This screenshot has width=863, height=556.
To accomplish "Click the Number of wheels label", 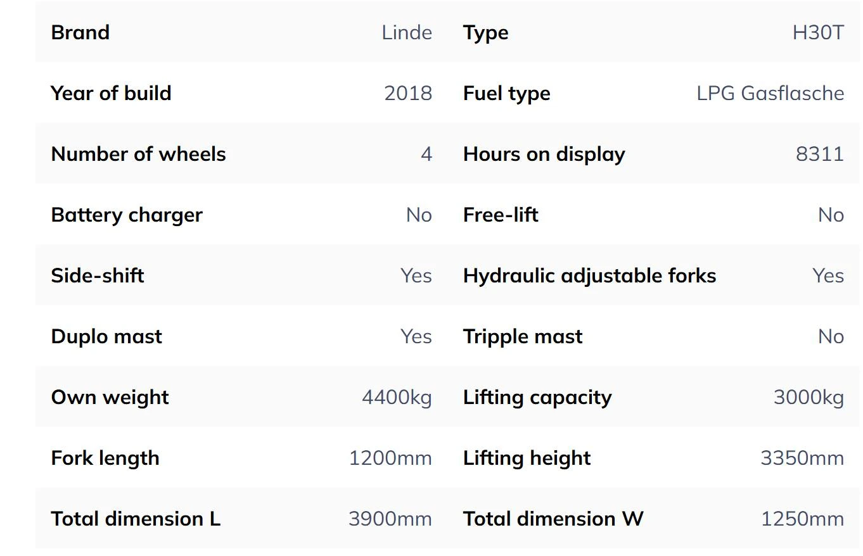I will point(138,154).
